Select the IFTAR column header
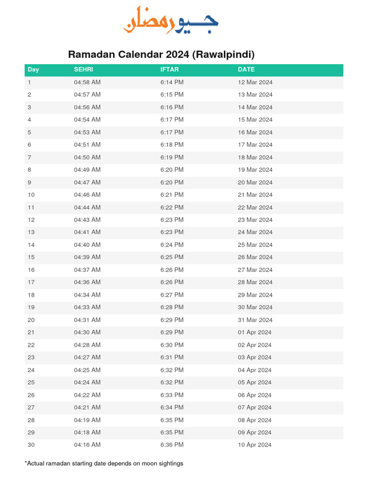368x490 pixels. [x=170, y=69]
